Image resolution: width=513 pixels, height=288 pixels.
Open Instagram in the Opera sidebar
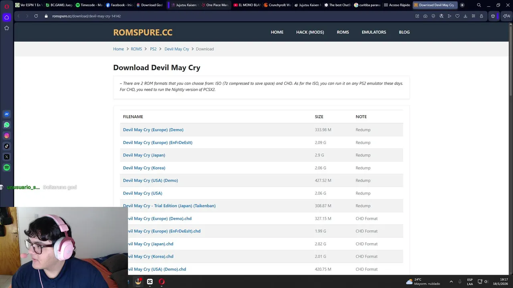click(x=6, y=136)
